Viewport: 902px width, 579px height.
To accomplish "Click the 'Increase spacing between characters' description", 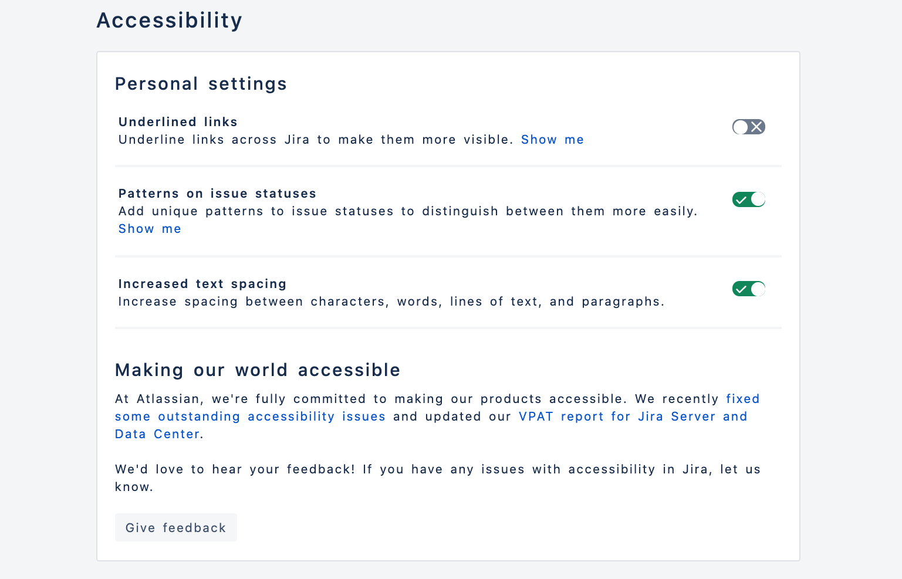I will click(391, 302).
